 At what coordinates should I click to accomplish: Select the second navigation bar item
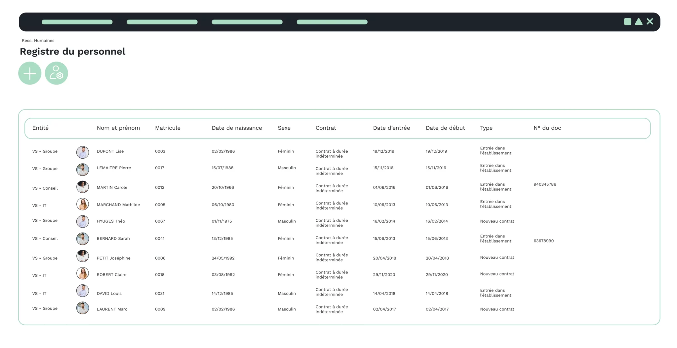coord(162,22)
